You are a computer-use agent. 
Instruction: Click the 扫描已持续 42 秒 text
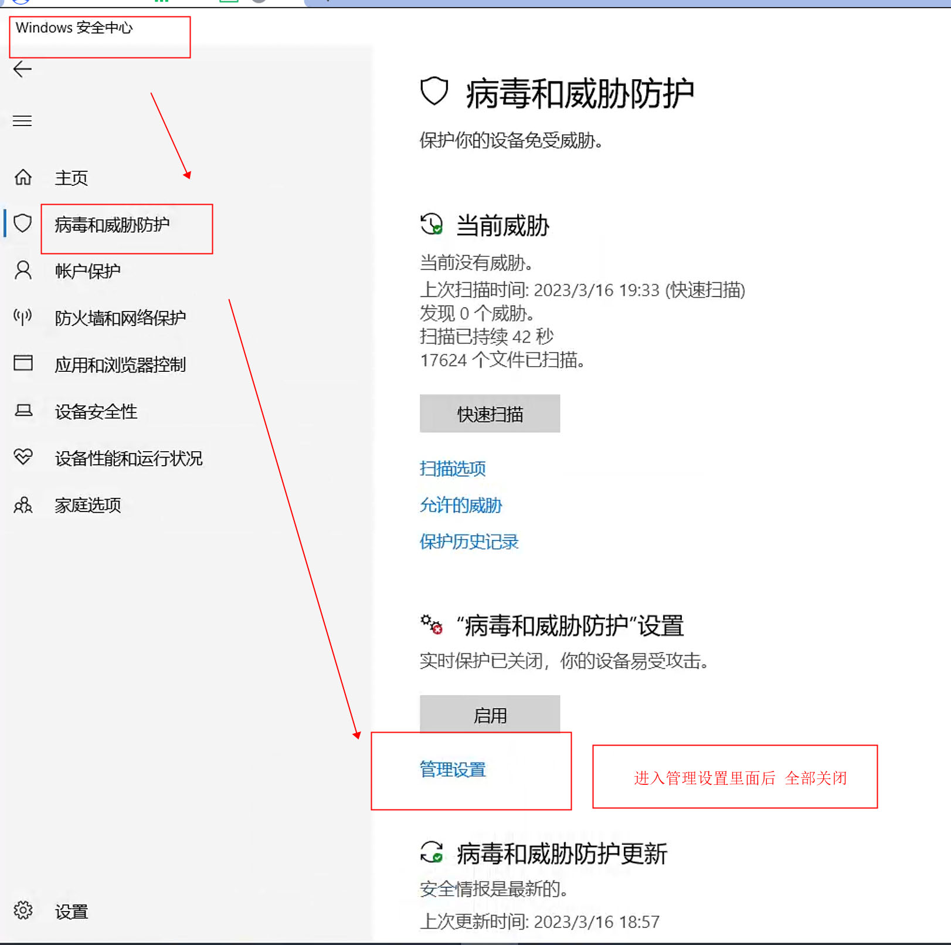[x=487, y=336]
